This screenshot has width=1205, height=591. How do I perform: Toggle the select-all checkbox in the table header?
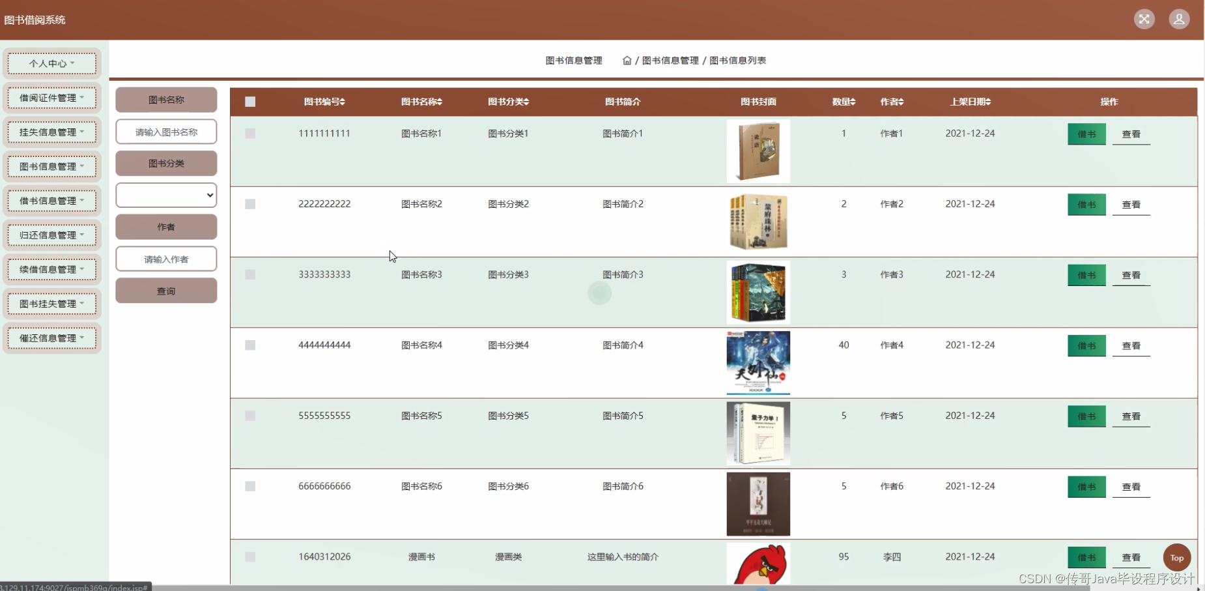point(250,102)
